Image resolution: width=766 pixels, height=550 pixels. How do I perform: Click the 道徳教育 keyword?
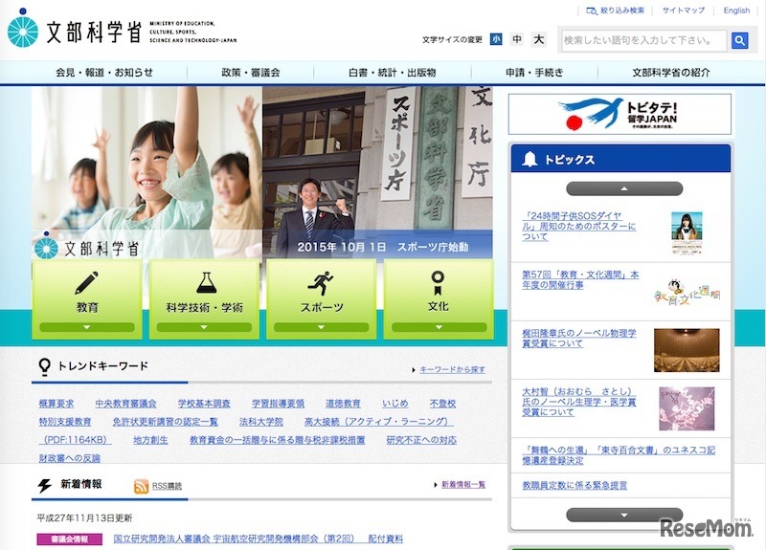point(343,404)
